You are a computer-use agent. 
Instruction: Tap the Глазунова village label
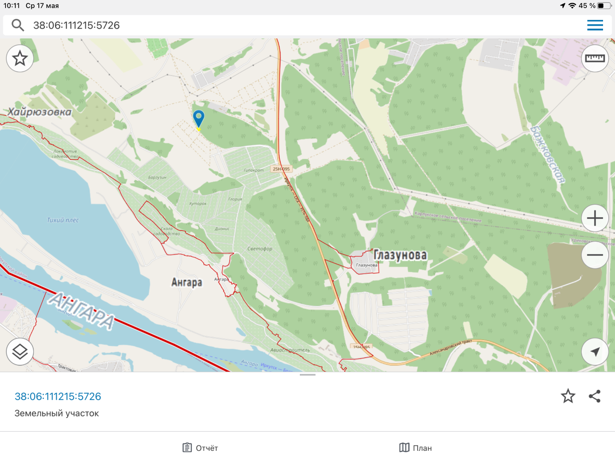[x=400, y=255]
